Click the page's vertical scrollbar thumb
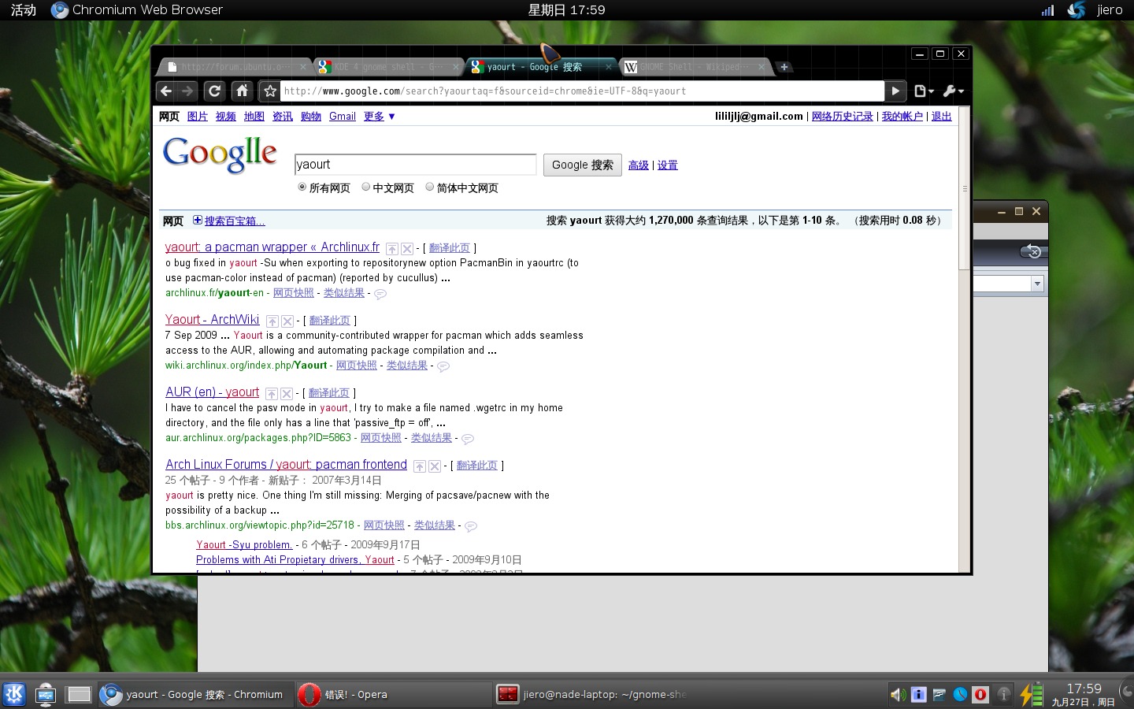 (x=964, y=189)
